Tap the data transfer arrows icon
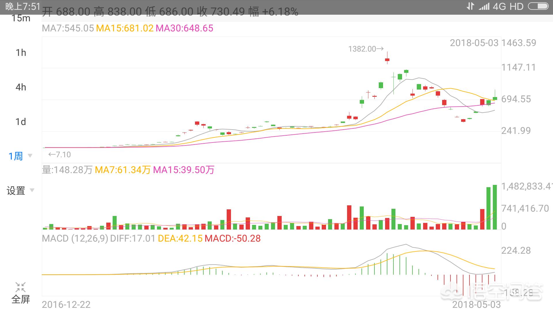Image resolution: width=553 pixels, height=311 pixels. click(x=470, y=6)
